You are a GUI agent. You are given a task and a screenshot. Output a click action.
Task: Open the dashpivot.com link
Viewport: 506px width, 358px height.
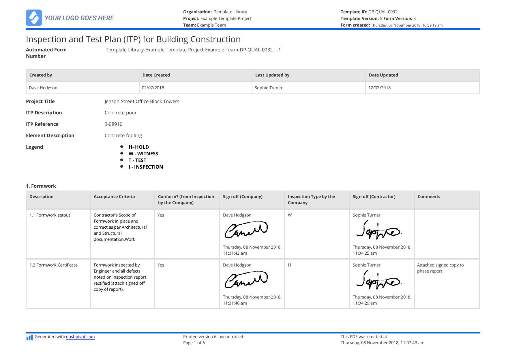(x=80, y=337)
